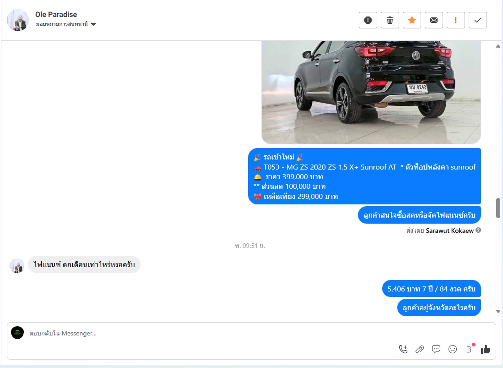Open Ole Paradise contact name
Viewport: 503px width, 368px height.
pos(56,15)
